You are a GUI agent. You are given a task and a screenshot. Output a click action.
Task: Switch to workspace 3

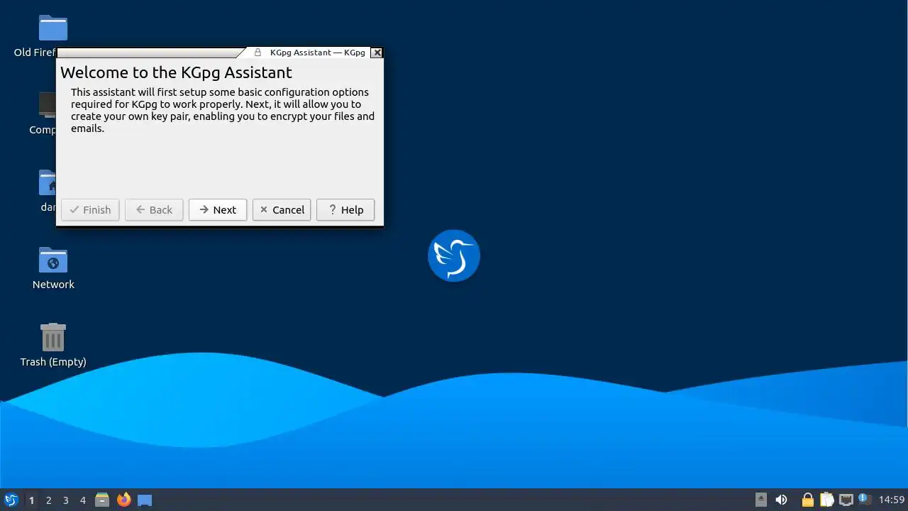tap(66, 500)
